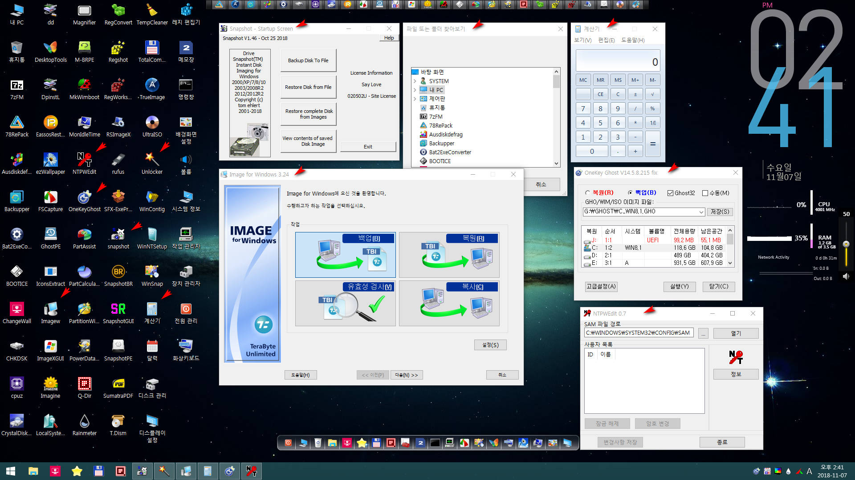The image size is (855, 480).
Task: Expand the SYSTEM tree node
Action: coord(415,81)
